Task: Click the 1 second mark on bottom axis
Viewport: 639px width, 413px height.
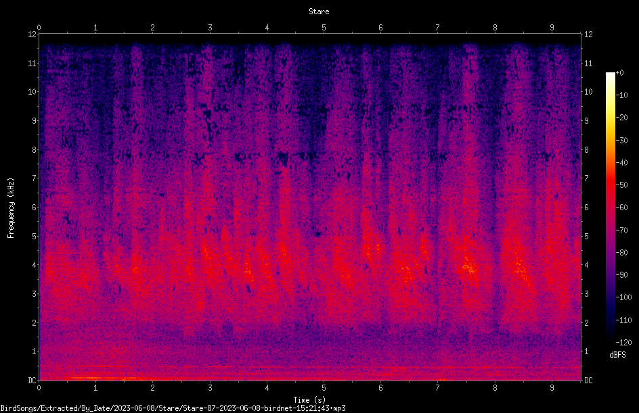Action: coord(95,388)
